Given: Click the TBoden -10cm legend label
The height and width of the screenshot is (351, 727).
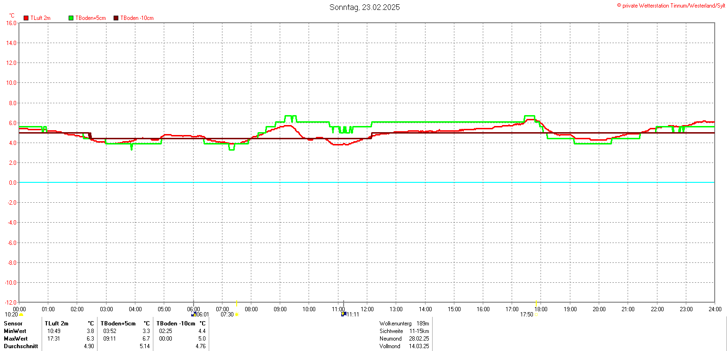Looking at the screenshot, I should click(x=137, y=18).
